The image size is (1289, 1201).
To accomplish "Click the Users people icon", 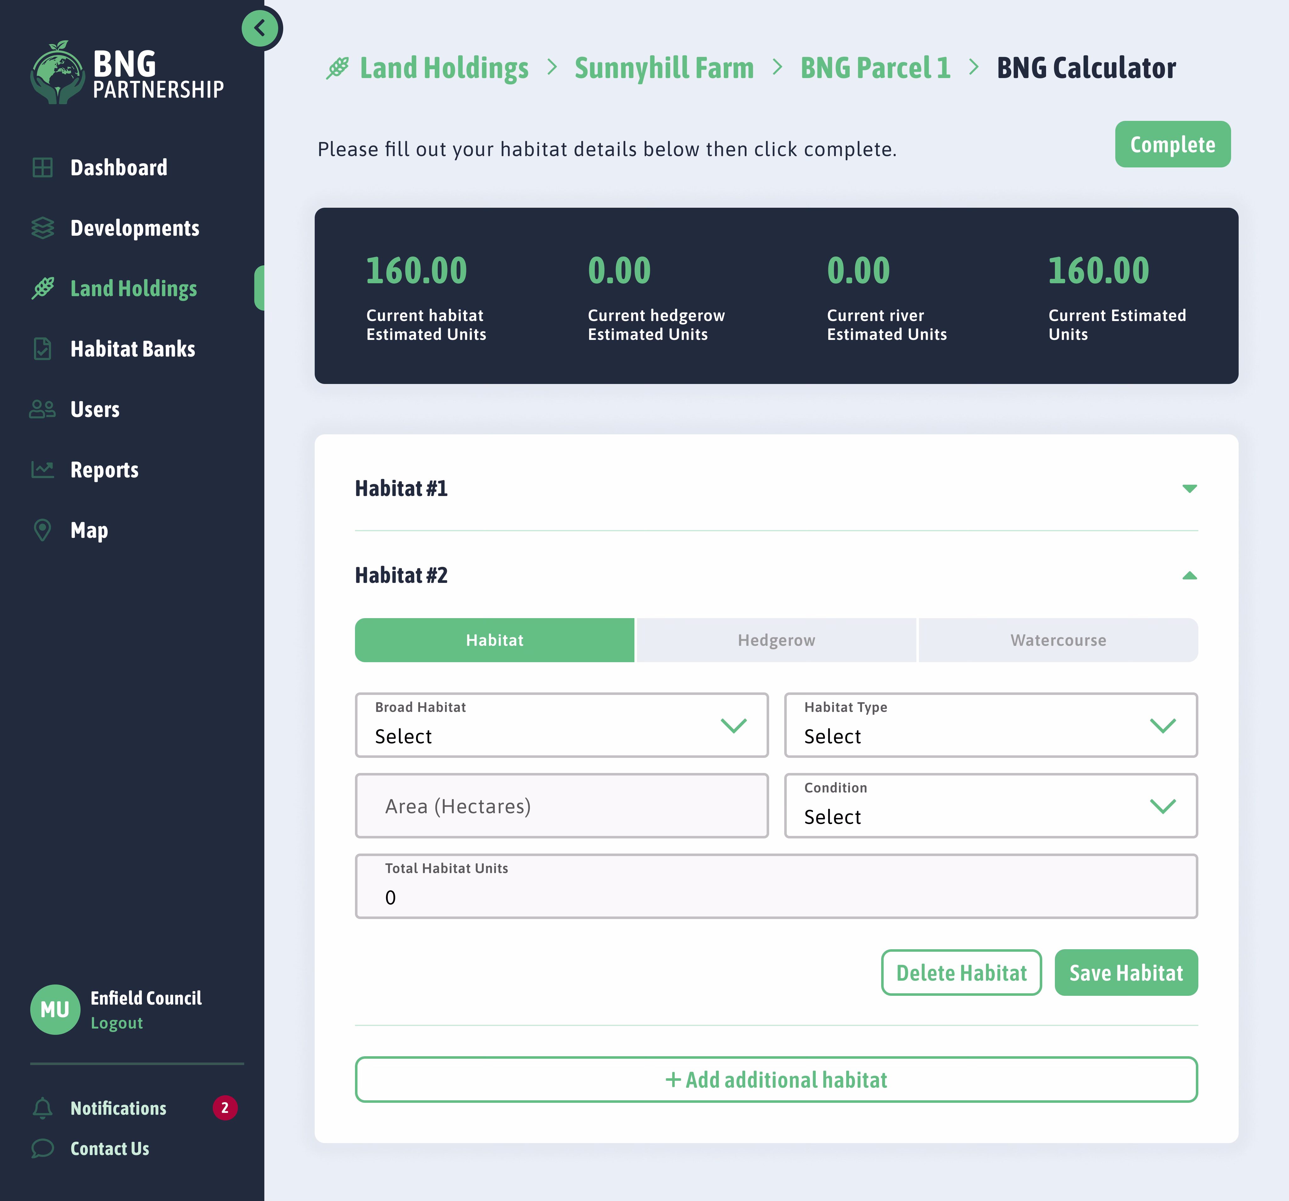I will 43,409.
